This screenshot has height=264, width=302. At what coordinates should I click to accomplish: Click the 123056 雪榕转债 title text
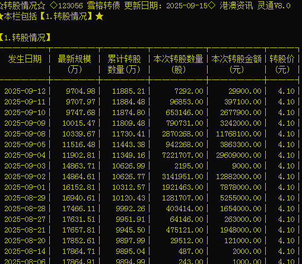(x=89, y=5)
